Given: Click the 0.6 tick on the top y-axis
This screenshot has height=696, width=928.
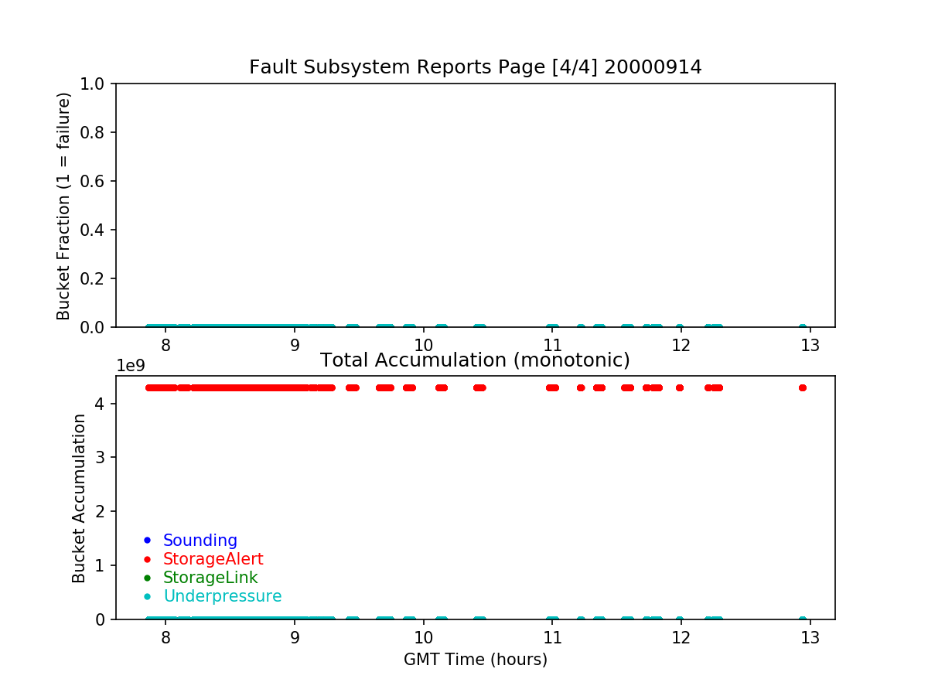Looking at the screenshot, I should click(x=98, y=181).
